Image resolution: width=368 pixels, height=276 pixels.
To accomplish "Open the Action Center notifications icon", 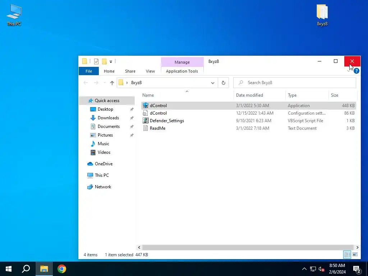I will (x=357, y=269).
